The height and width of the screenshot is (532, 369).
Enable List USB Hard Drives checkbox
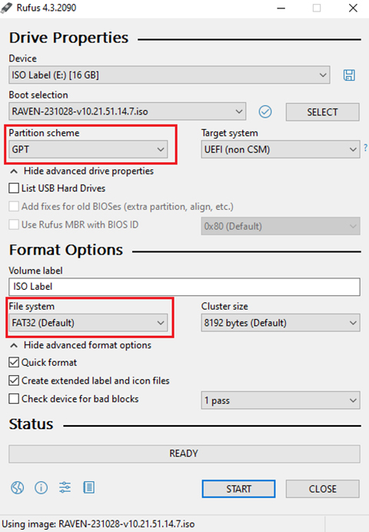pyautogui.click(x=14, y=188)
